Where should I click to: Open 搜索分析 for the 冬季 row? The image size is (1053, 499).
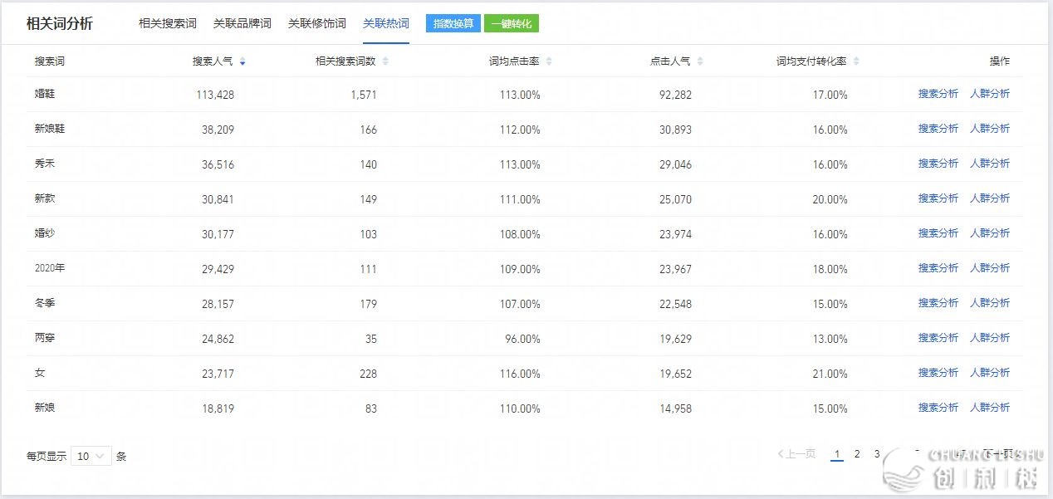tap(938, 303)
